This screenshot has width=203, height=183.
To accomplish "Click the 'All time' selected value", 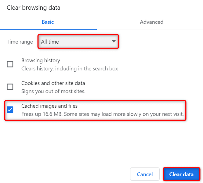I will (50, 42).
